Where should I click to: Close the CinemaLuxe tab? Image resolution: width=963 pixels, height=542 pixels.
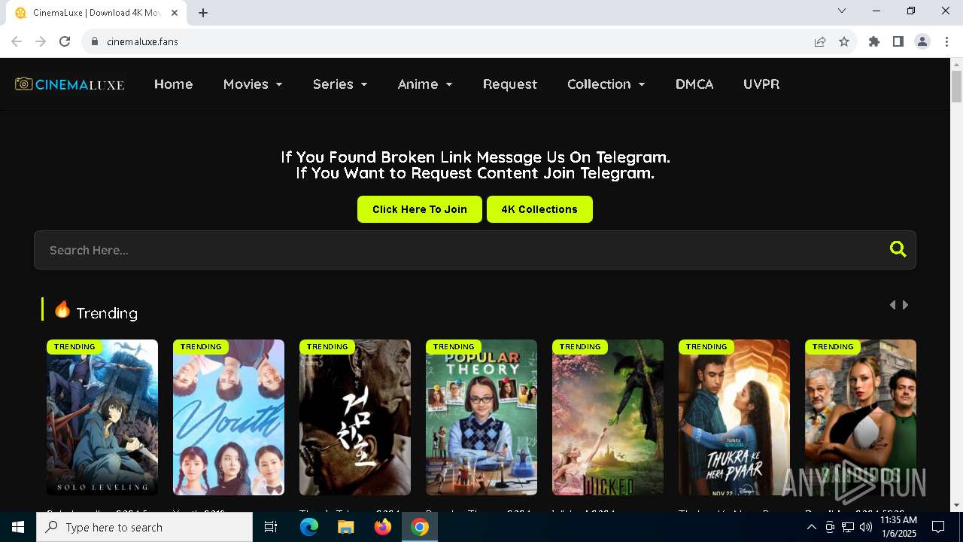pos(175,13)
